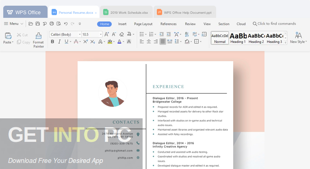Clear formatting with the eraser icon
Image resolution: width=310 pixels, height=169 pixels.
tap(121, 34)
